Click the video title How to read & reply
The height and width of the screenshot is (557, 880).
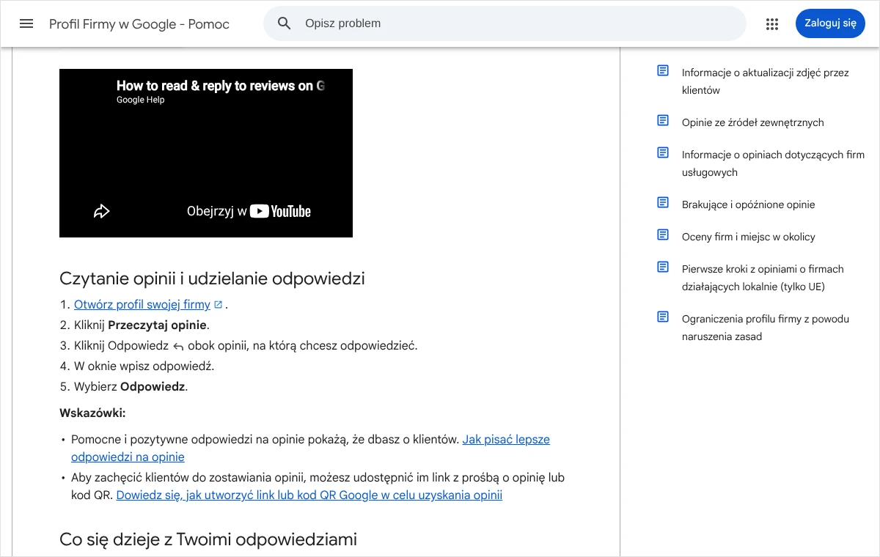tap(220, 86)
